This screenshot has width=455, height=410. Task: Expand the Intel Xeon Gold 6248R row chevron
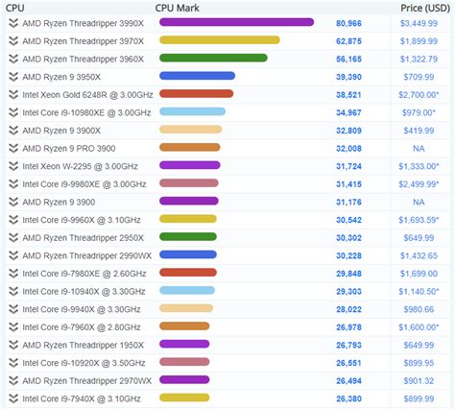coord(13,95)
